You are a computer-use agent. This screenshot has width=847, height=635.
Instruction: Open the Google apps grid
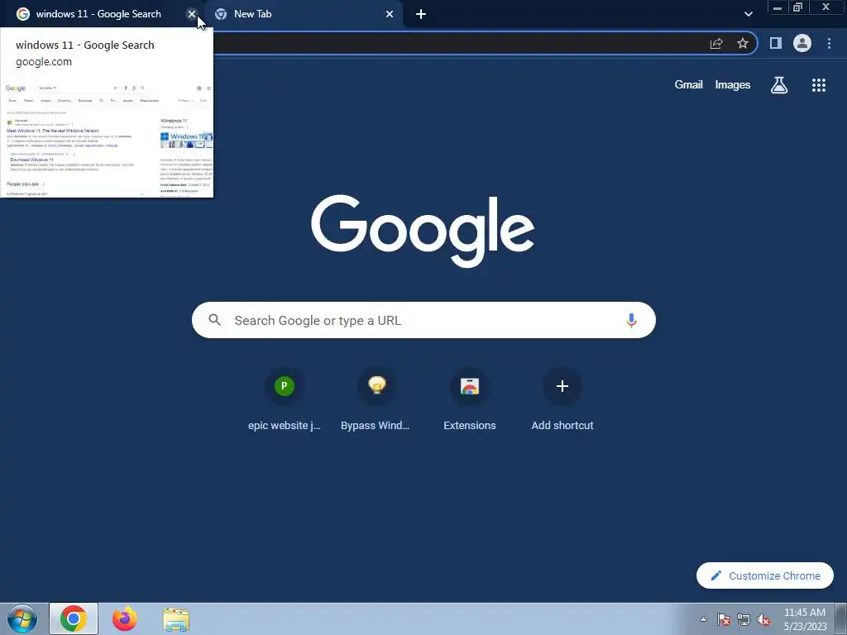[819, 85]
